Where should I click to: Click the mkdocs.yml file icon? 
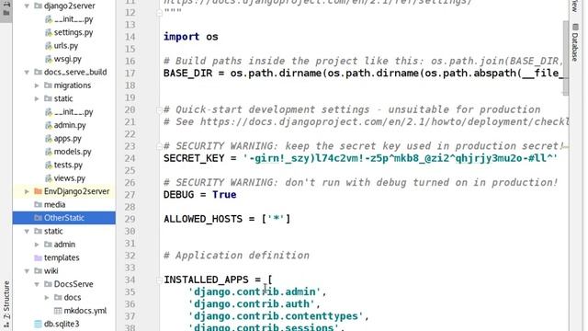(x=58, y=311)
